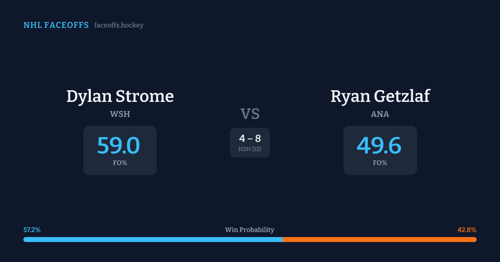Select the Dylan Strome player name
Viewport: 500px width, 262px height.
click(120, 96)
